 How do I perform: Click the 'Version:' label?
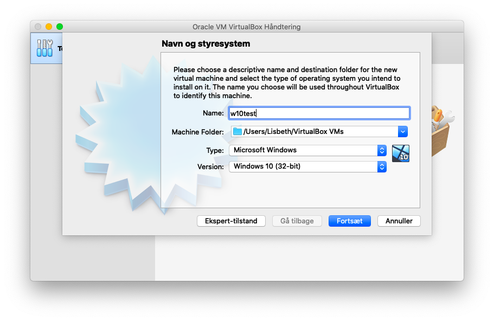click(x=210, y=166)
